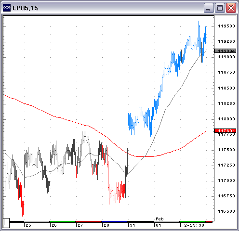Maximize the EPH5,15 chart window
Viewport: 239px width, 231px height.
point(220,8)
